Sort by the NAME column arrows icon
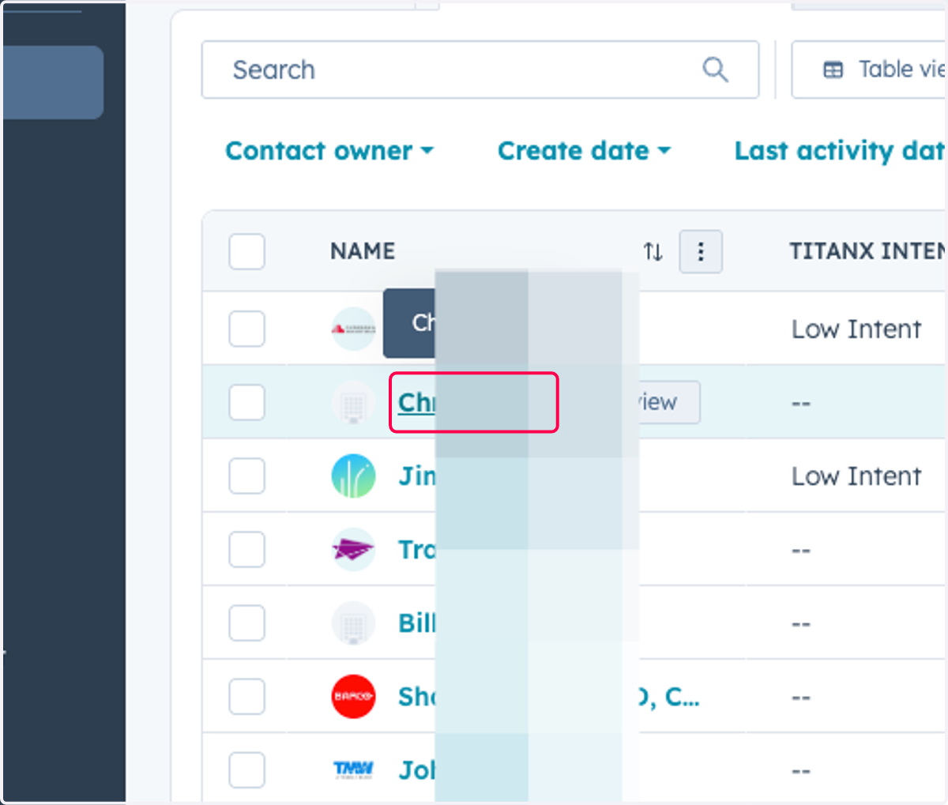Image resolution: width=948 pixels, height=805 pixels. coord(653,252)
